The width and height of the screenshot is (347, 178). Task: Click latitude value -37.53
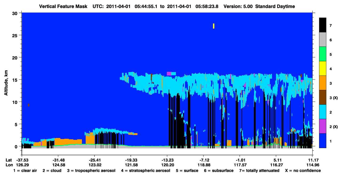point(22,160)
